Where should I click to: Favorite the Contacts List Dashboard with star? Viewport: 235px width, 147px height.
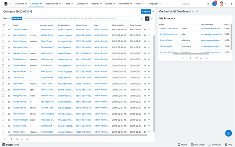(x=197, y=11)
